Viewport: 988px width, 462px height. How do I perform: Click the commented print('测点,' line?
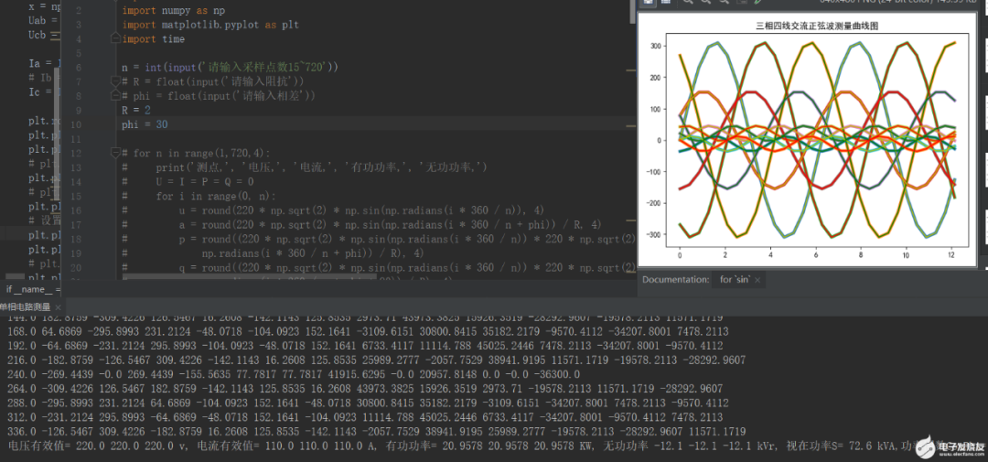(x=306, y=167)
